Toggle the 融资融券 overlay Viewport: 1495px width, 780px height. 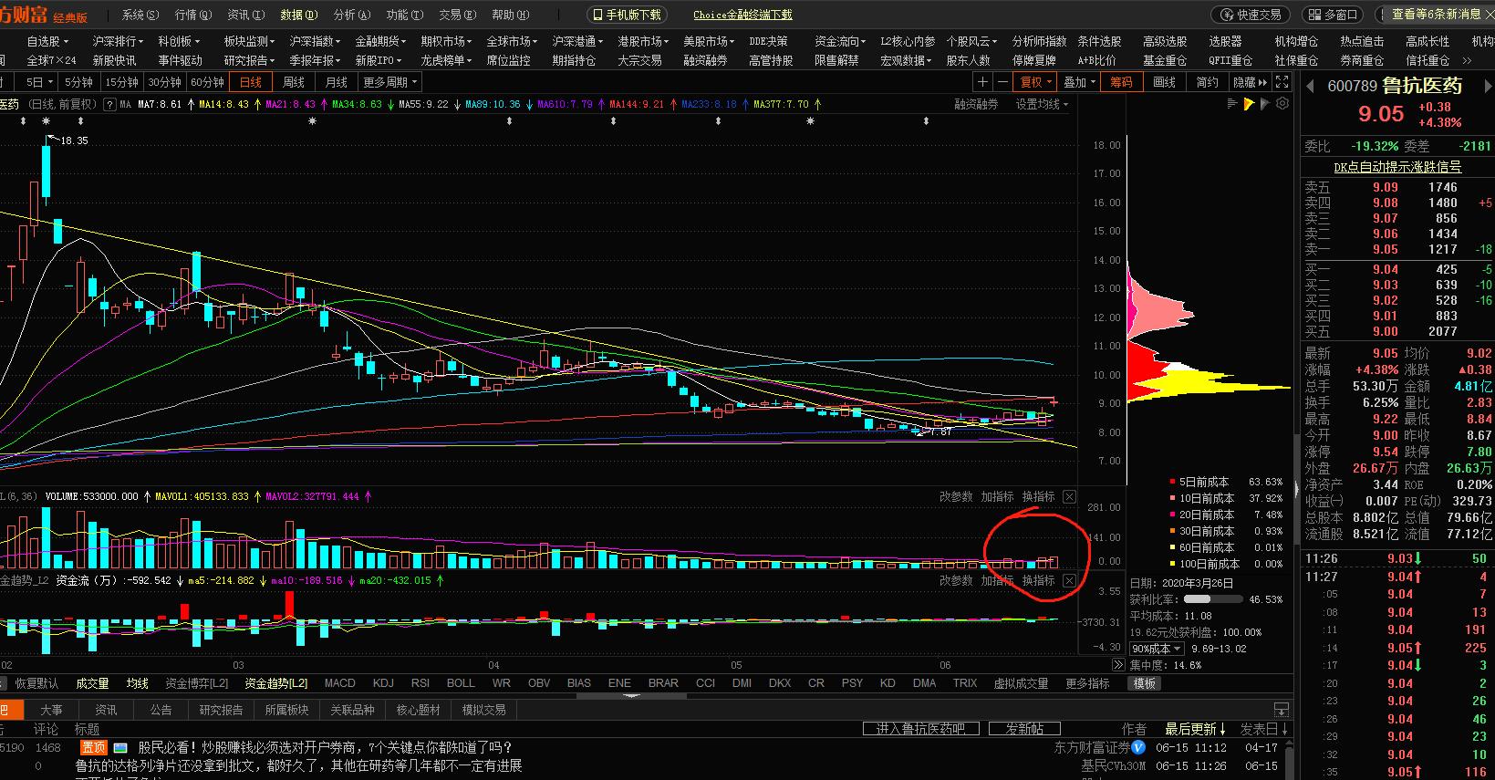point(976,104)
